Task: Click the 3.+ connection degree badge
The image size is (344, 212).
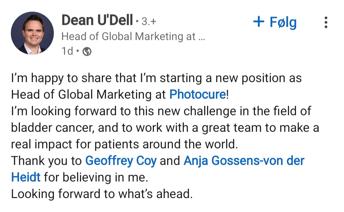Action: click(149, 22)
